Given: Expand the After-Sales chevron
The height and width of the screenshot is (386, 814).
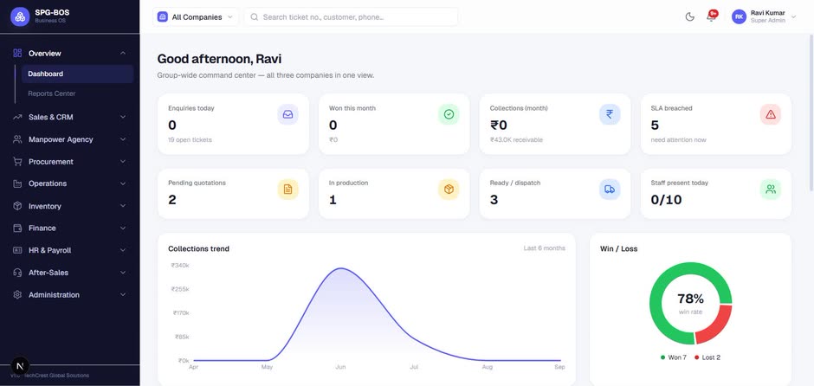Looking at the screenshot, I should 123,273.
